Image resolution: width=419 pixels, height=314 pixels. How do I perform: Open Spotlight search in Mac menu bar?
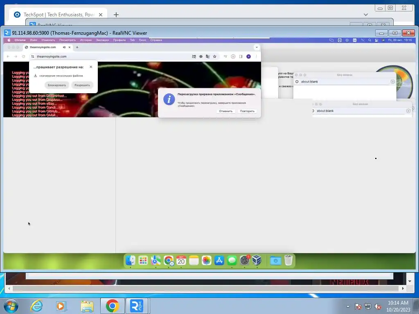coord(369,40)
